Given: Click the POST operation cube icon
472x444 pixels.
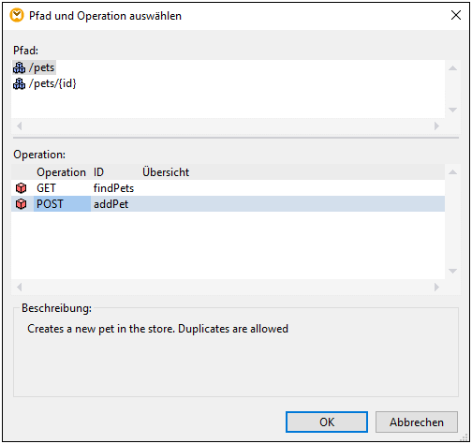Looking at the screenshot, I should (21, 204).
